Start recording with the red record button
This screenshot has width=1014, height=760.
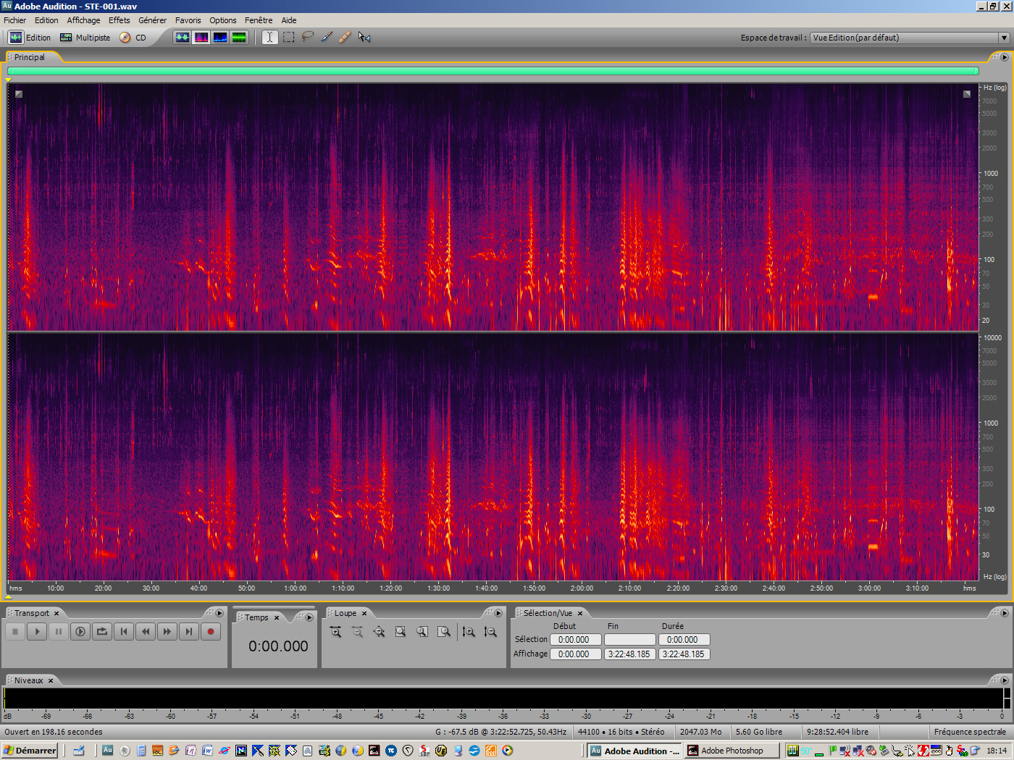point(211,631)
